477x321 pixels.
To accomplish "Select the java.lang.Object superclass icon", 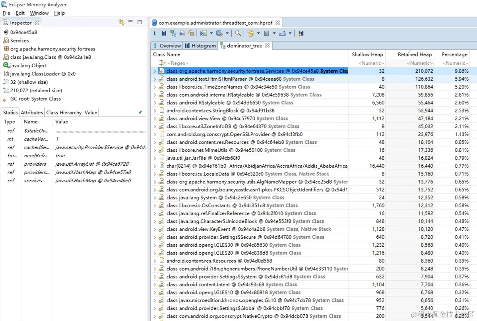I will 6,66.
